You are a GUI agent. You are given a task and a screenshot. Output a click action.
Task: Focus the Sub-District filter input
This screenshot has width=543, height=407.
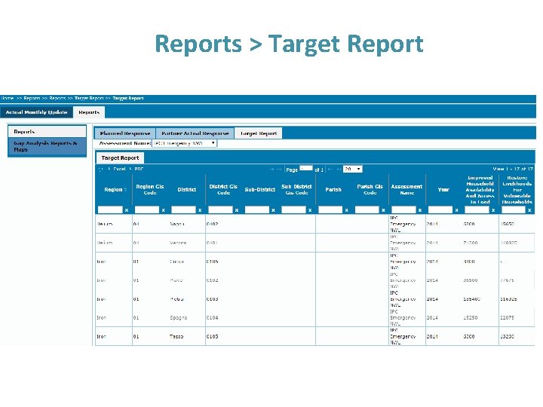click(257, 210)
